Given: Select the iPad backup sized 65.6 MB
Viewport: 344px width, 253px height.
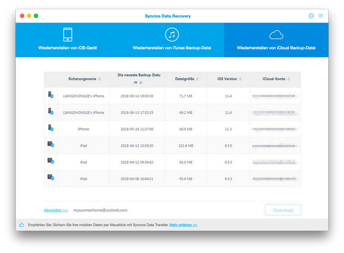Looking at the screenshot, I should [84, 162].
